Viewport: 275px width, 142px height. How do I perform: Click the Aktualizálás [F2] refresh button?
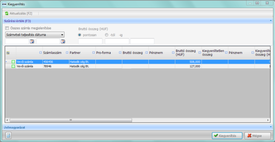(19, 14)
